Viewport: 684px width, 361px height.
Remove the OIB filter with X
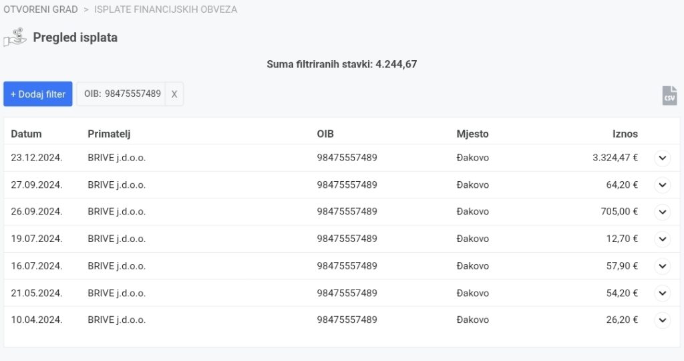pyautogui.click(x=174, y=94)
